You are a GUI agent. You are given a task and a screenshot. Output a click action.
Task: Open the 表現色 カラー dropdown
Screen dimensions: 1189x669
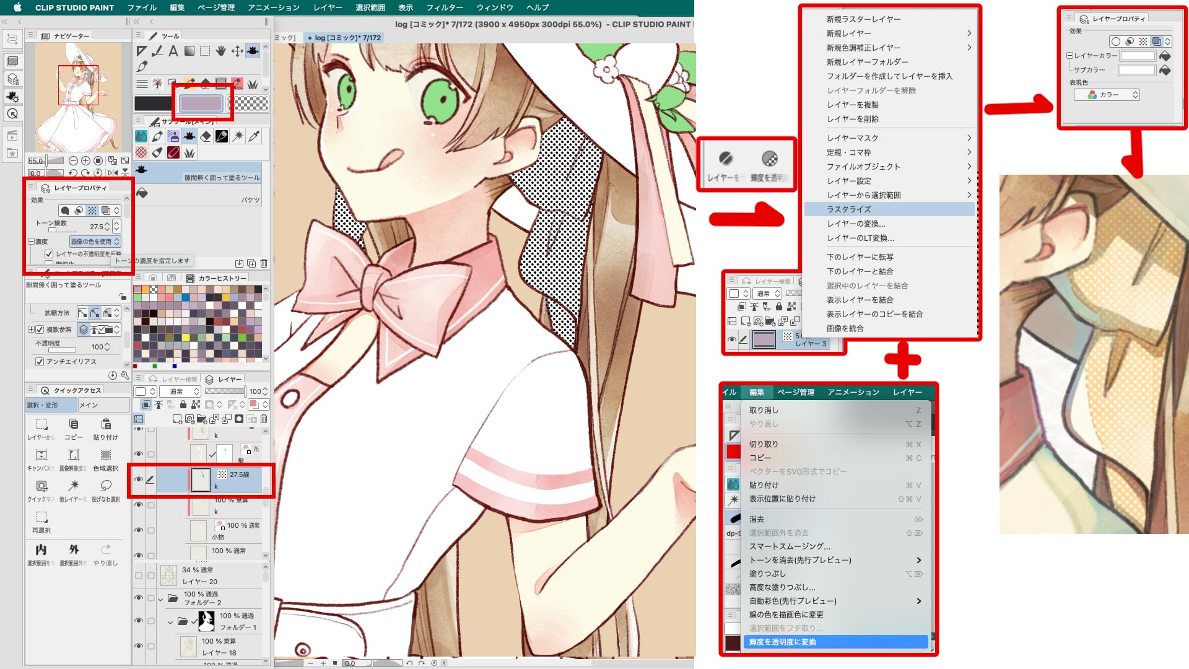click(x=1107, y=95)
